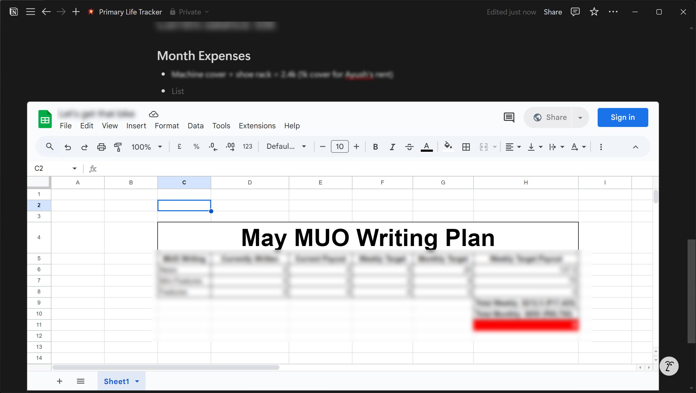Click the Notion favorite star icon
Viewport: 696px width, 393px height.
point(594,12)
